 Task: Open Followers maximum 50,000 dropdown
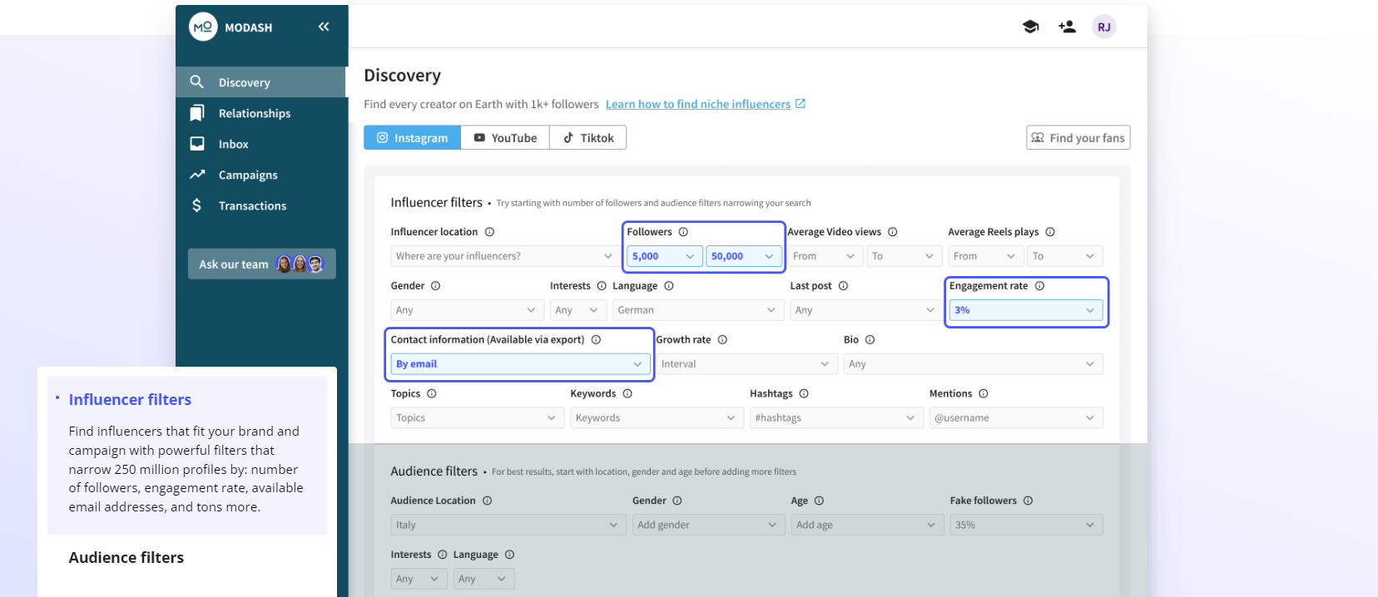(x=743, y=256)
